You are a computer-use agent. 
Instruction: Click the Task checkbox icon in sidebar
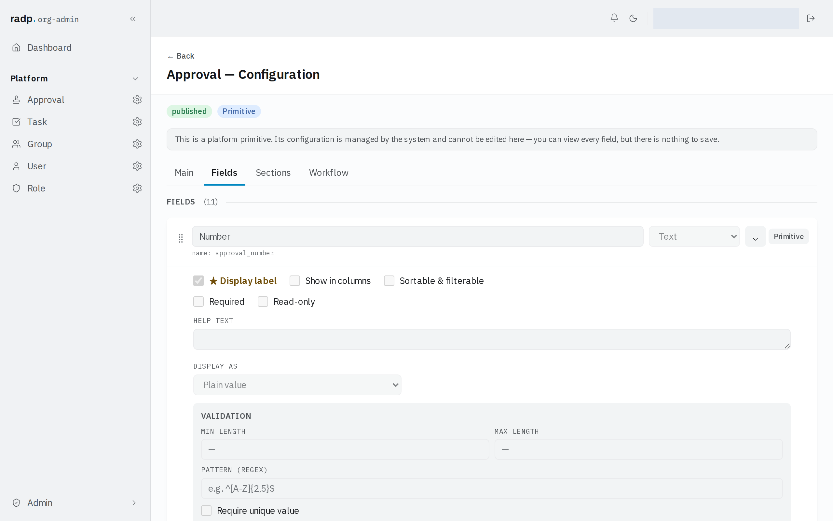point(16,122)
